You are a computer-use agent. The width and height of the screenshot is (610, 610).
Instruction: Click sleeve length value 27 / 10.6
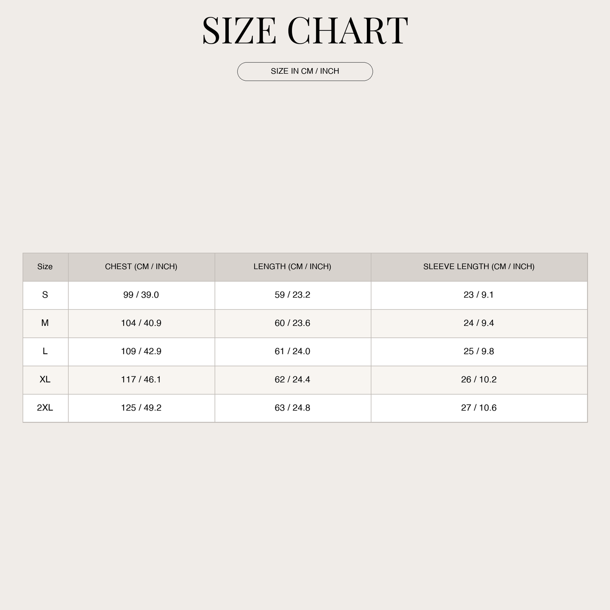(479, 408)
